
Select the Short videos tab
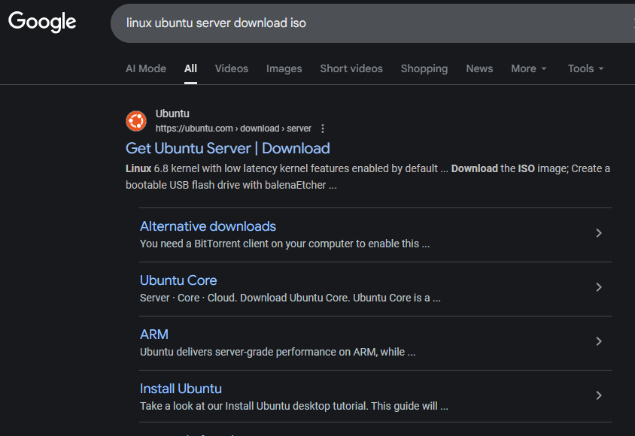351,68
